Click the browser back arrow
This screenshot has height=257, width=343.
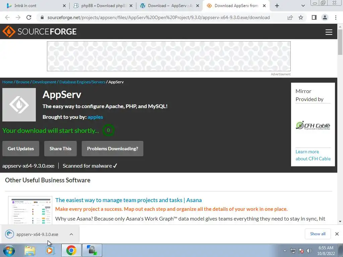point(7,17)
